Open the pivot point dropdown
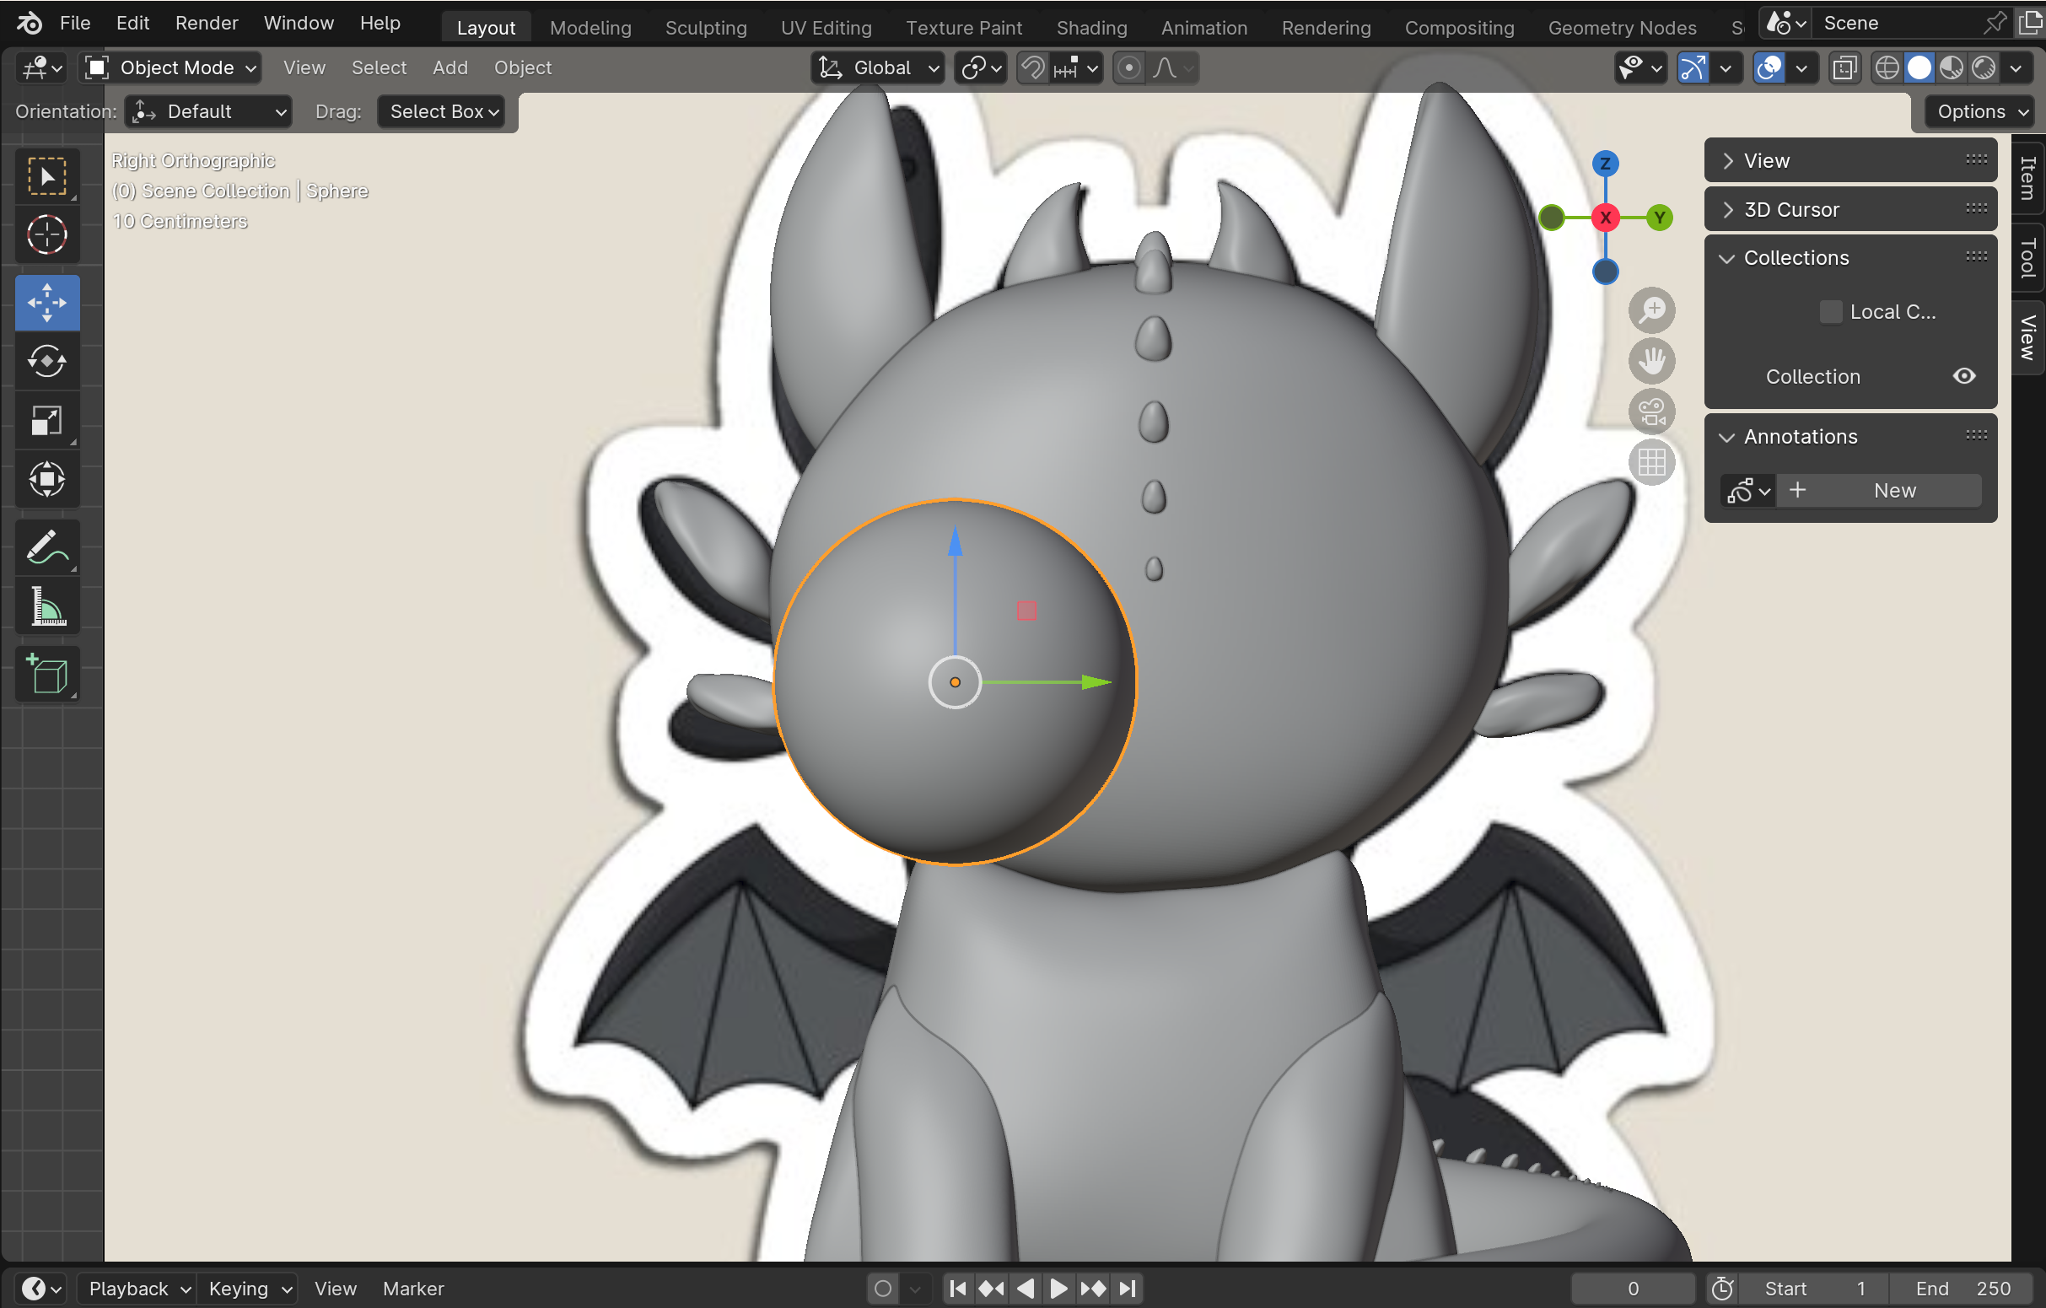The height and width of the screenshot is (1308, 2046). (981, 67)
